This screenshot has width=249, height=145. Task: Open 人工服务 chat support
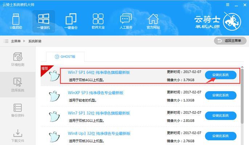[x=126, y=21]
